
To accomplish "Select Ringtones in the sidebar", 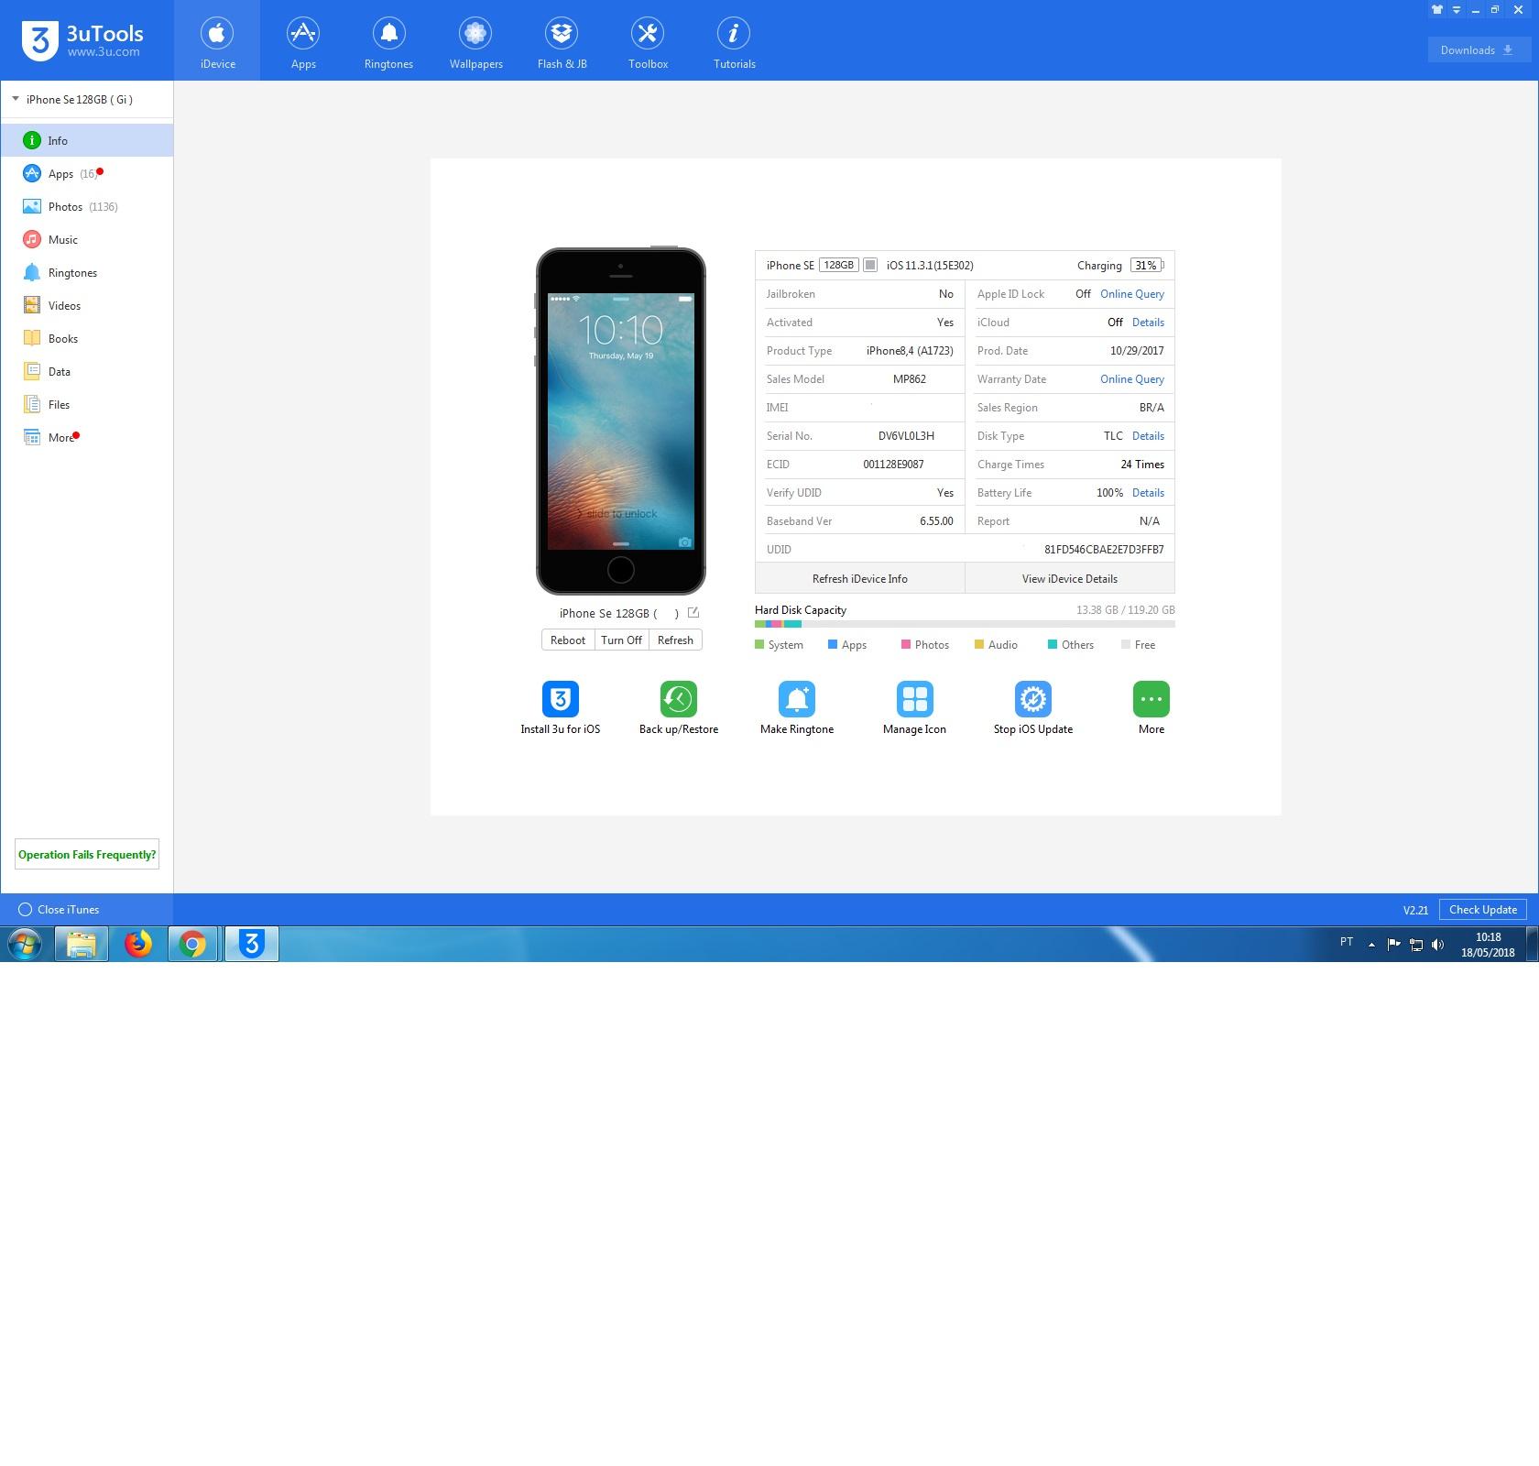I will [87, 272].
